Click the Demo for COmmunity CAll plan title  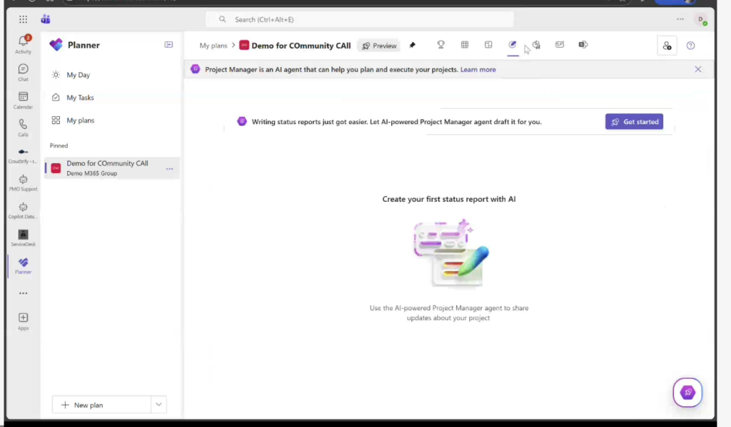pos(301,46)
